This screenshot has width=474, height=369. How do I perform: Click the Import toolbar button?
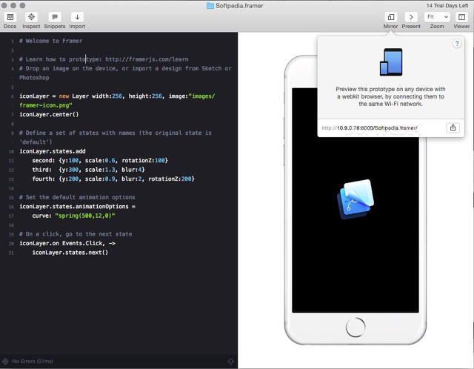(x=77, y=17)
